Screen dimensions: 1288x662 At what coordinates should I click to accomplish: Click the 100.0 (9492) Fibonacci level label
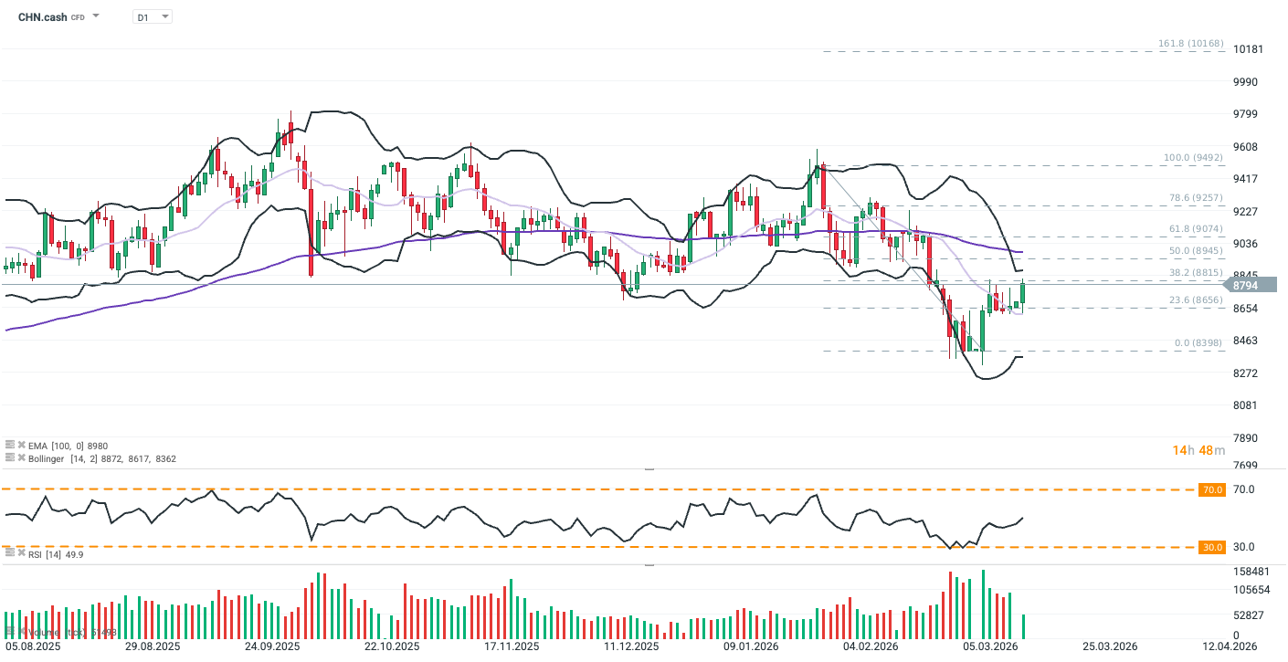point(1192,158)
